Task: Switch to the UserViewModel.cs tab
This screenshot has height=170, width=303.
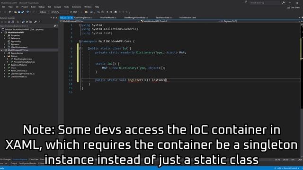Action: click(x=108, y=17)
